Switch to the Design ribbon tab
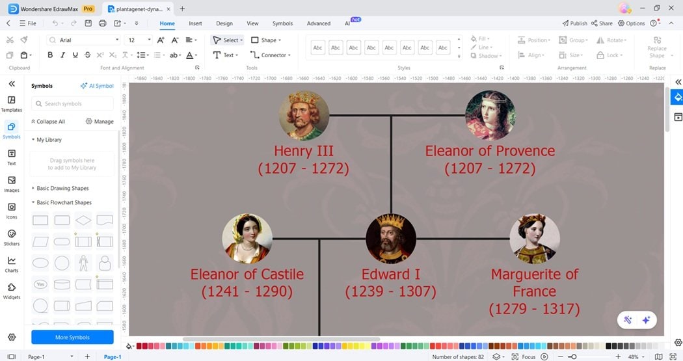The height and width of the screenshot is (361, 683). (x=224, y=23)
